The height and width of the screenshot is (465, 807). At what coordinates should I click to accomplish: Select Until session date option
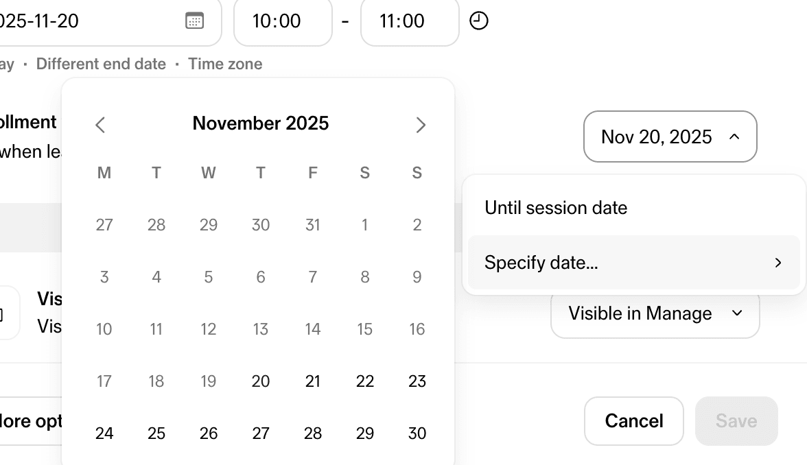tap(556, 208)
